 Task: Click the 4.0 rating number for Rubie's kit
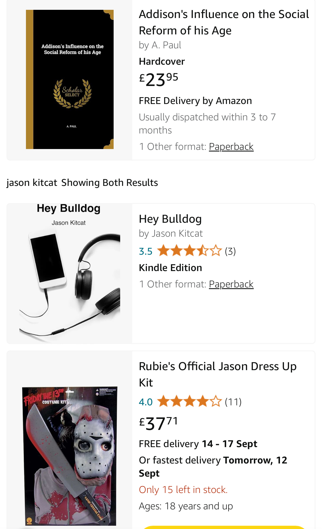pyautogui.click(x=146, y=402)
